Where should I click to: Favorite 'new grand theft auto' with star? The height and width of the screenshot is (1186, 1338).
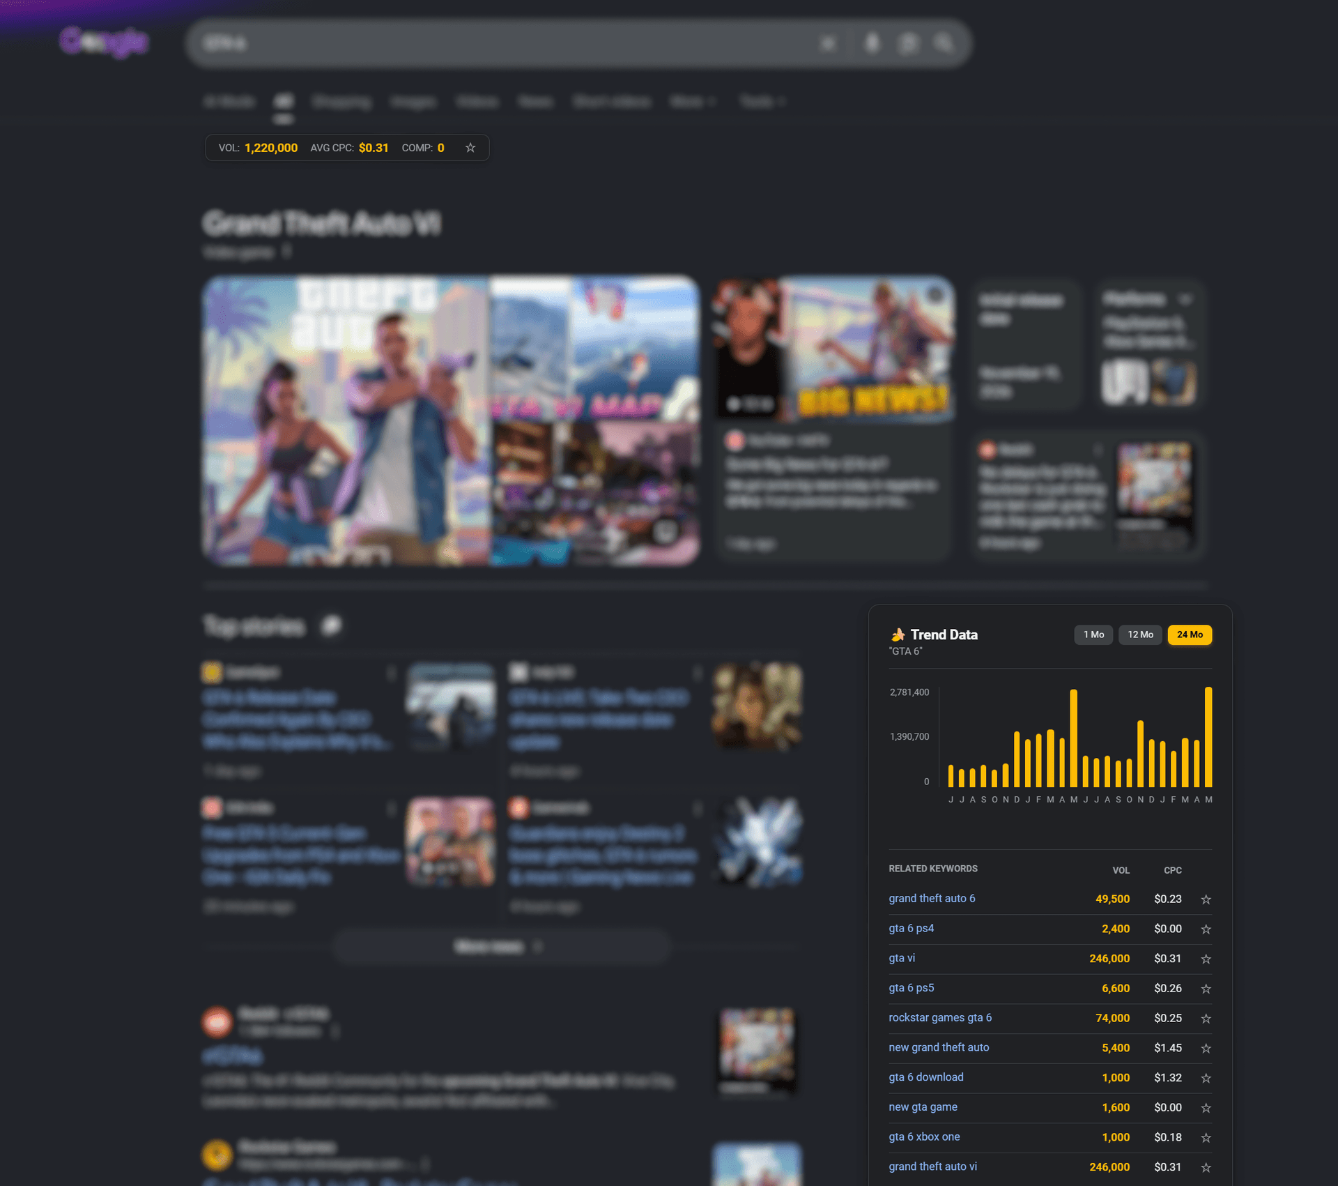(1206, 1049)
